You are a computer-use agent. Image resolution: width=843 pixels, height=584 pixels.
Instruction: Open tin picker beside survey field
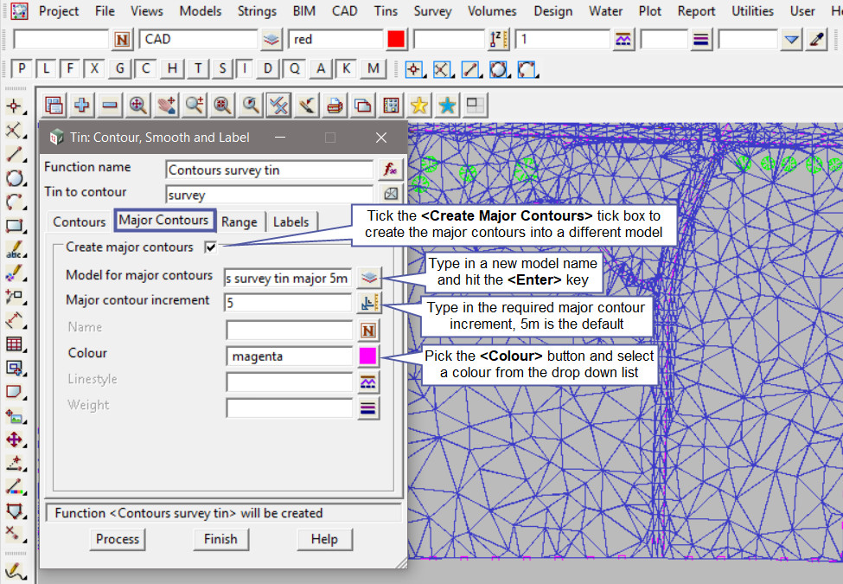[390, 195]
